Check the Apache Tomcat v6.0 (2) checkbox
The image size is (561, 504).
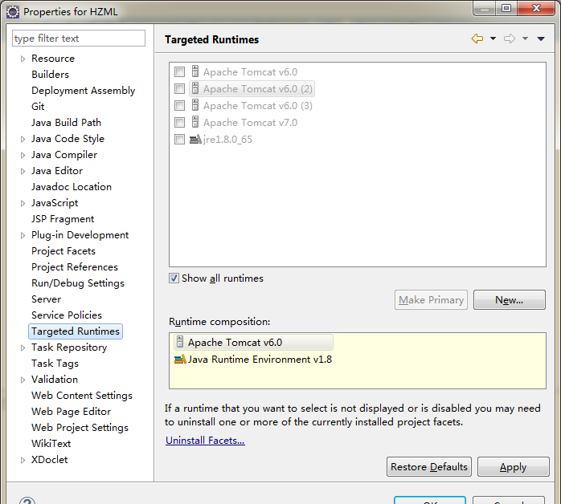[179, 88]
